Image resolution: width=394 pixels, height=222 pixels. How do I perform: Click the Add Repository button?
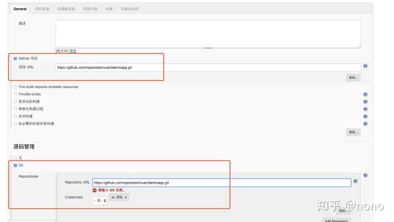tap(336, 220)
